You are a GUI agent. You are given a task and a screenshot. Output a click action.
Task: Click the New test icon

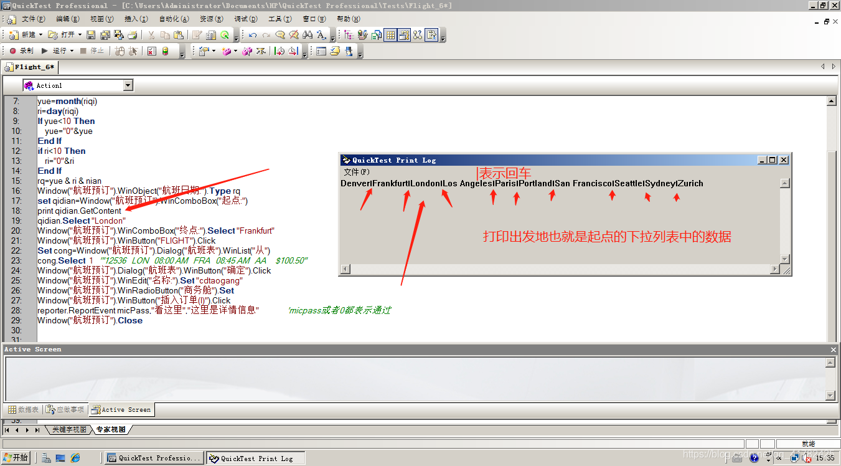pos(13,35)
